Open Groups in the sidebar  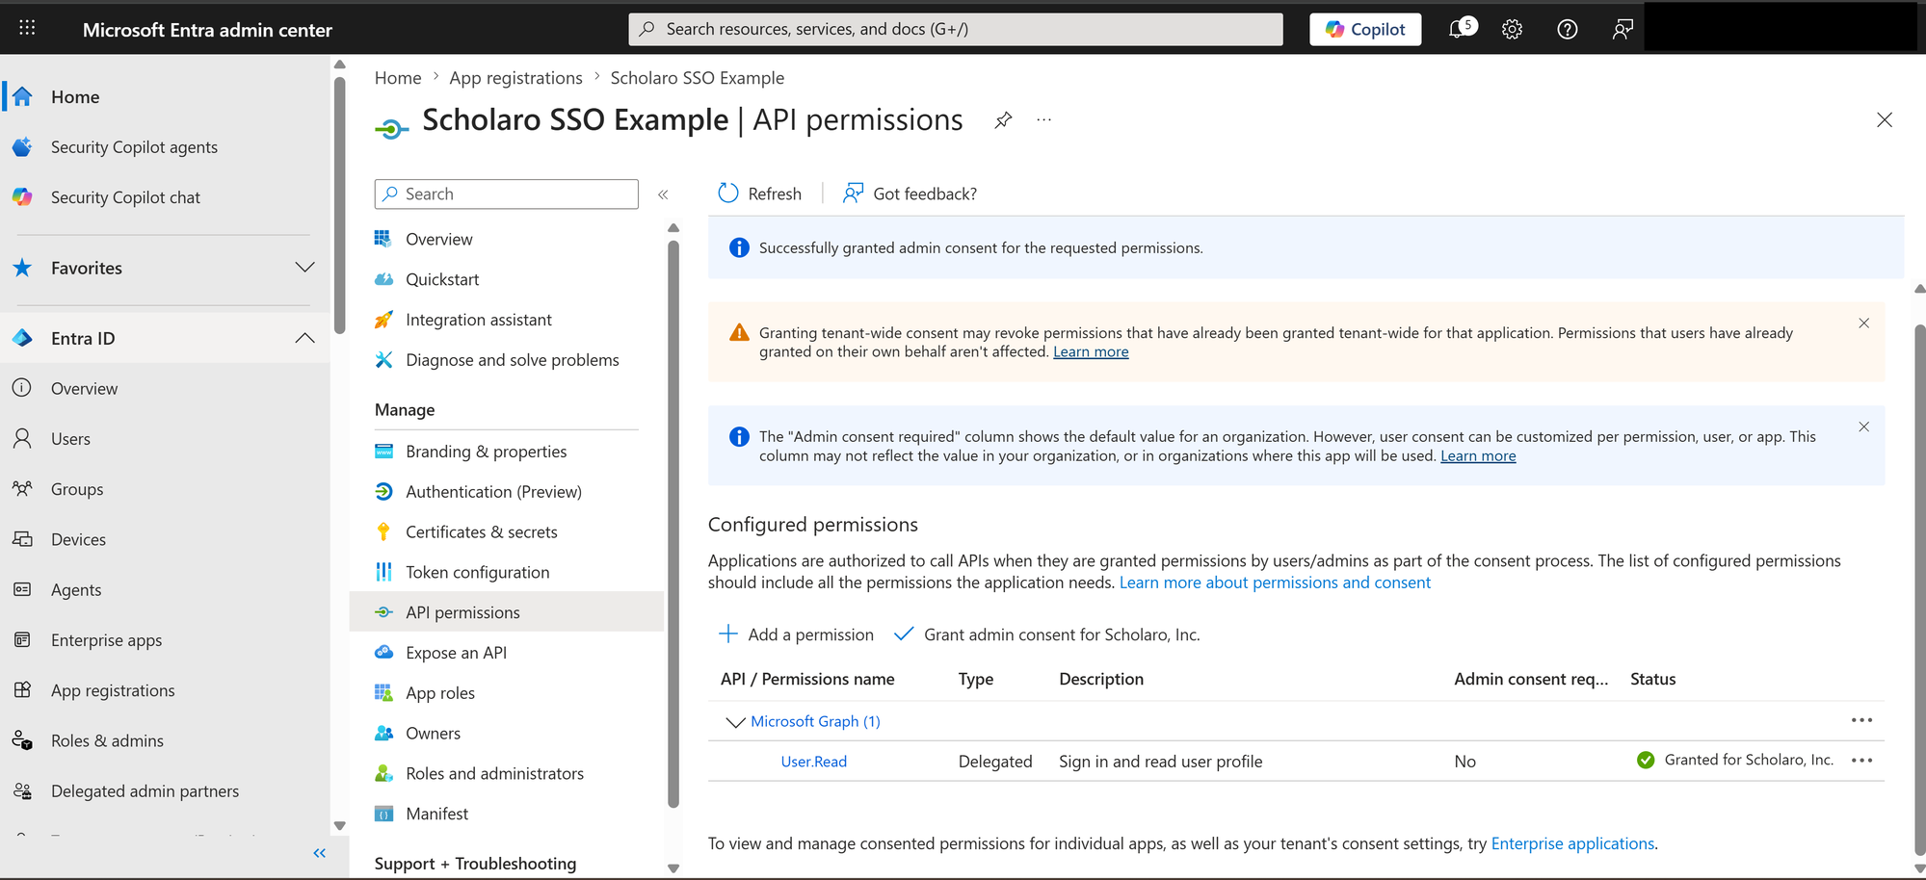[77, 489]
